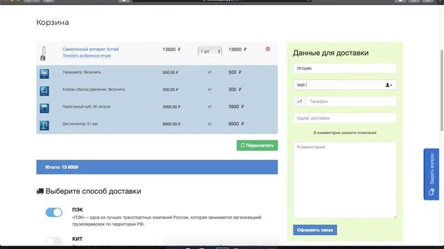The height and width of the screenshot is (249, 444).
Task: Focus the name field containing Игорек
Action: point(345,68)
